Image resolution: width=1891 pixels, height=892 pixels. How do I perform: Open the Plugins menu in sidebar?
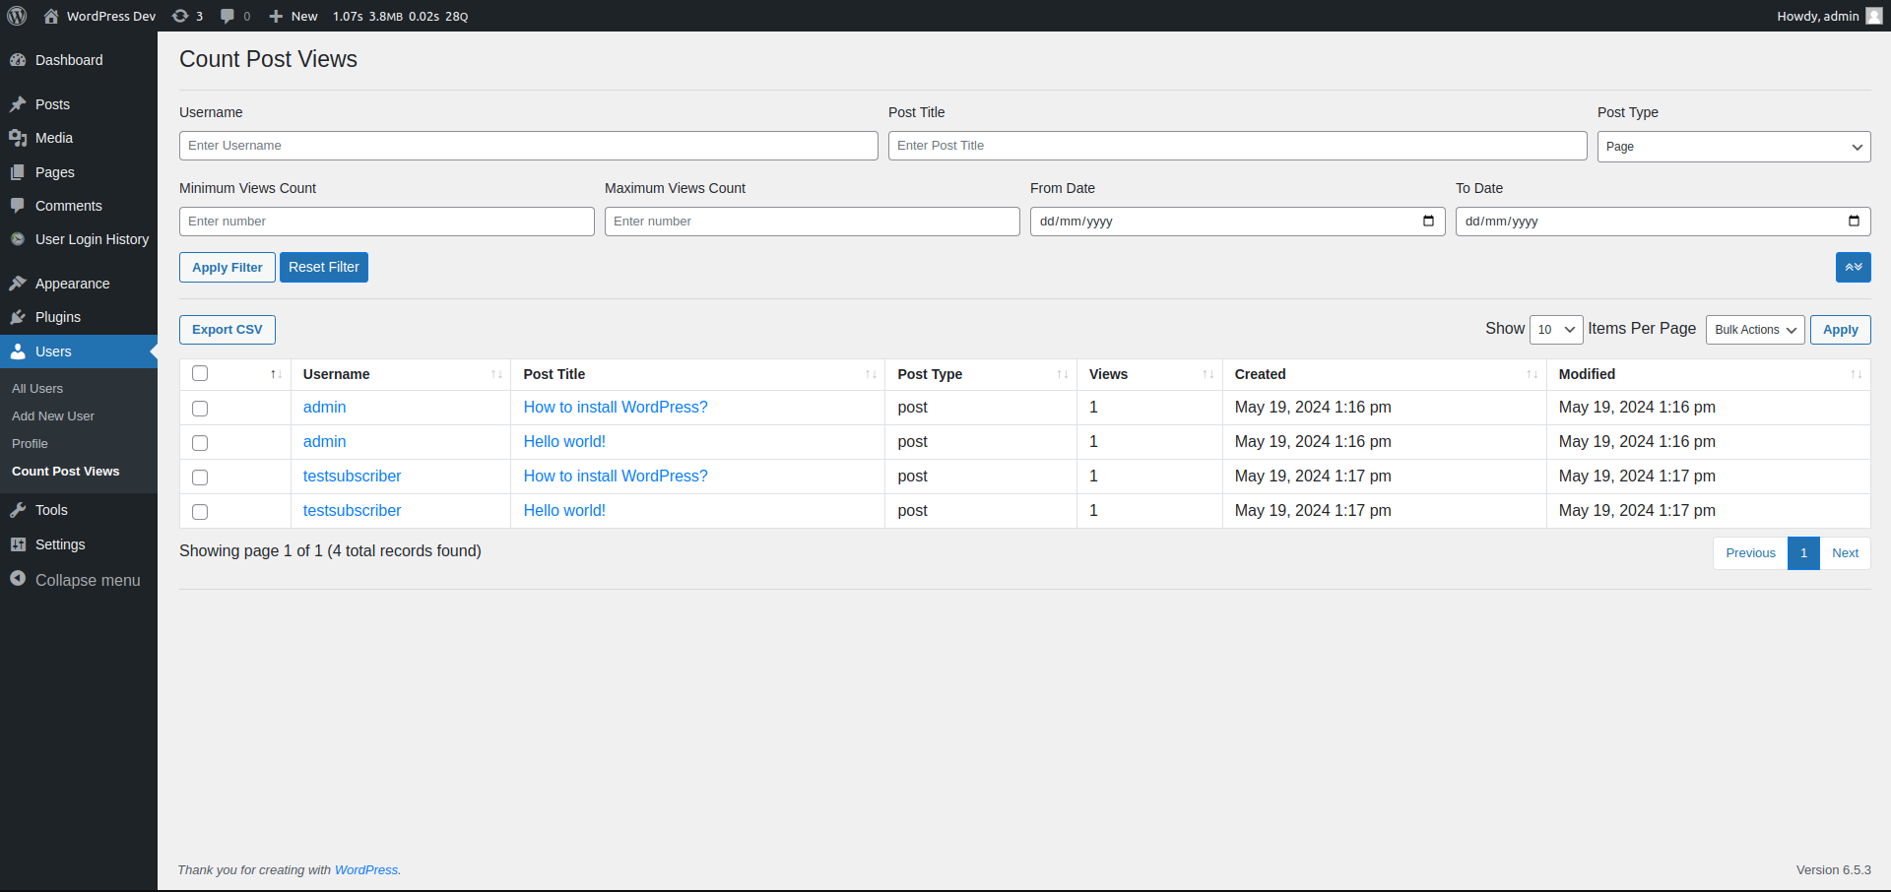[x=58, y=317]
